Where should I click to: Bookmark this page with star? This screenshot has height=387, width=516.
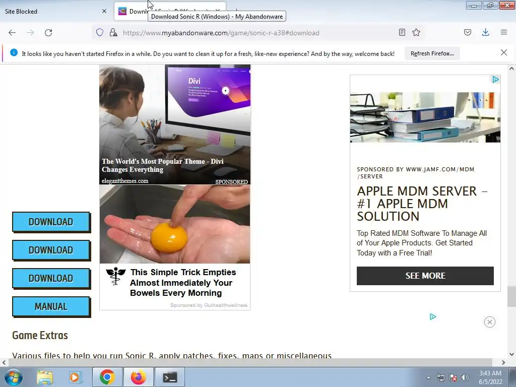(x=416, y=32)
